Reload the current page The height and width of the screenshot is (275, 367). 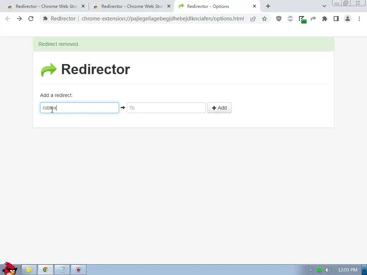point(31,19)
